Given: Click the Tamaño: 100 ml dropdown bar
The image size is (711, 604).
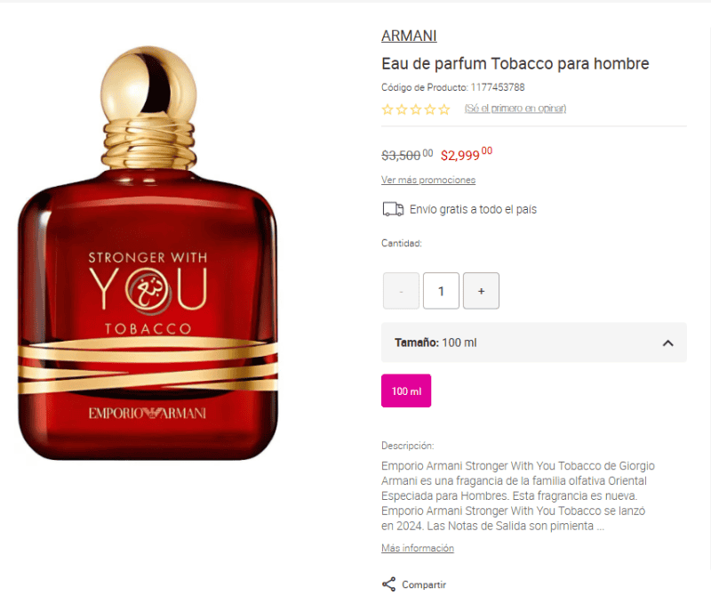Looking at the screenshot, I should 534,342.
